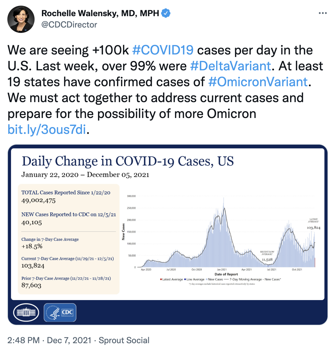Click the 103,824 latest average chart label
Screen dimensions: 336x350
[x=314, y=228]
